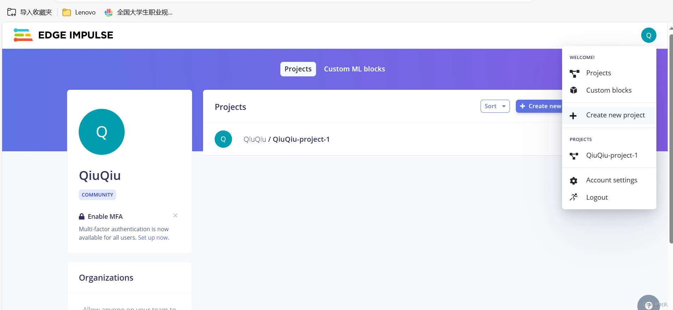This screenshot has width=673, height=310.
Task: Click the PROJECTS section label in menu
Action: 580,140
